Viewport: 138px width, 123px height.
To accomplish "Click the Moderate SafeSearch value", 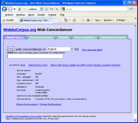I will 39,87.
